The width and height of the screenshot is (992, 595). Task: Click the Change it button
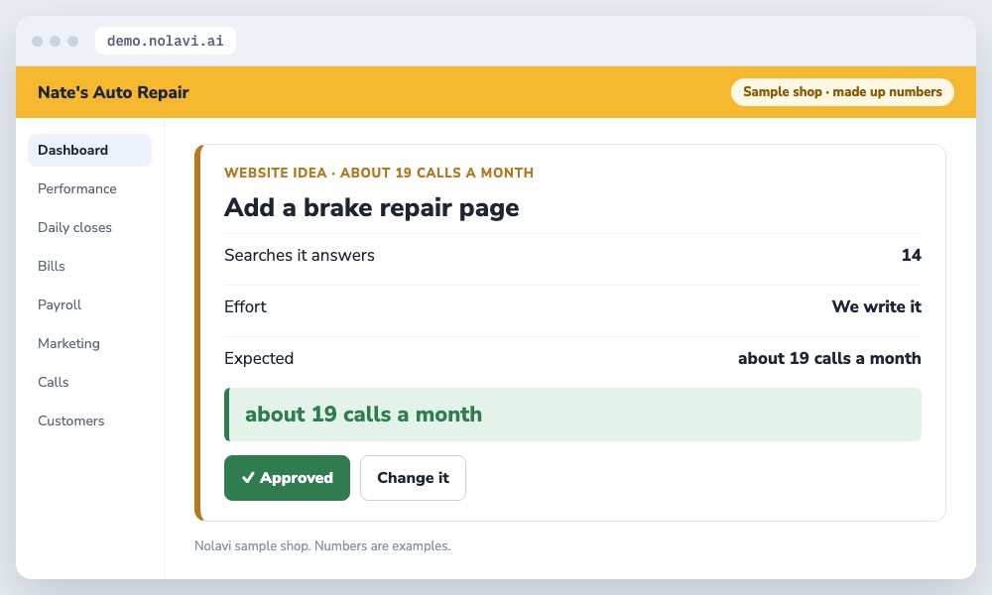click(x=413, y=477)
